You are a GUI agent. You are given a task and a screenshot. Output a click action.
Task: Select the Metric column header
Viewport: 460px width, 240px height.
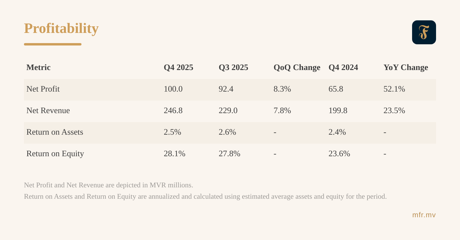[x=38, y=67]
